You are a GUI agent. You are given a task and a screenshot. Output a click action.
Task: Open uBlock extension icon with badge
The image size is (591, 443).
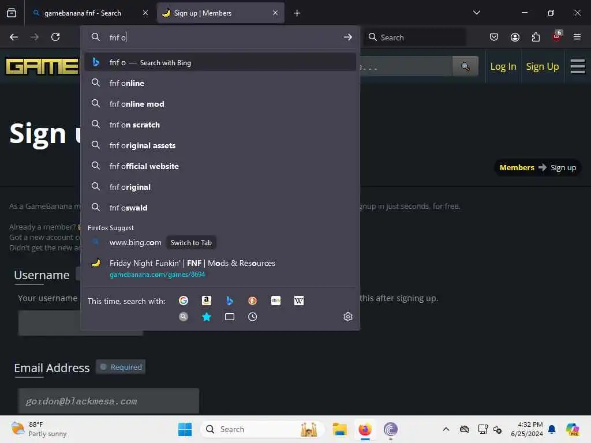pos(557,36)
